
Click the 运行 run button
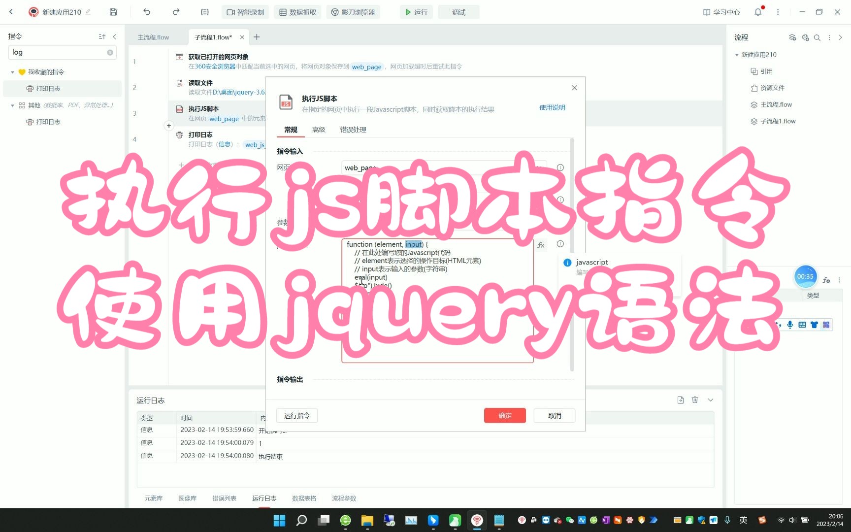point(416,12)
